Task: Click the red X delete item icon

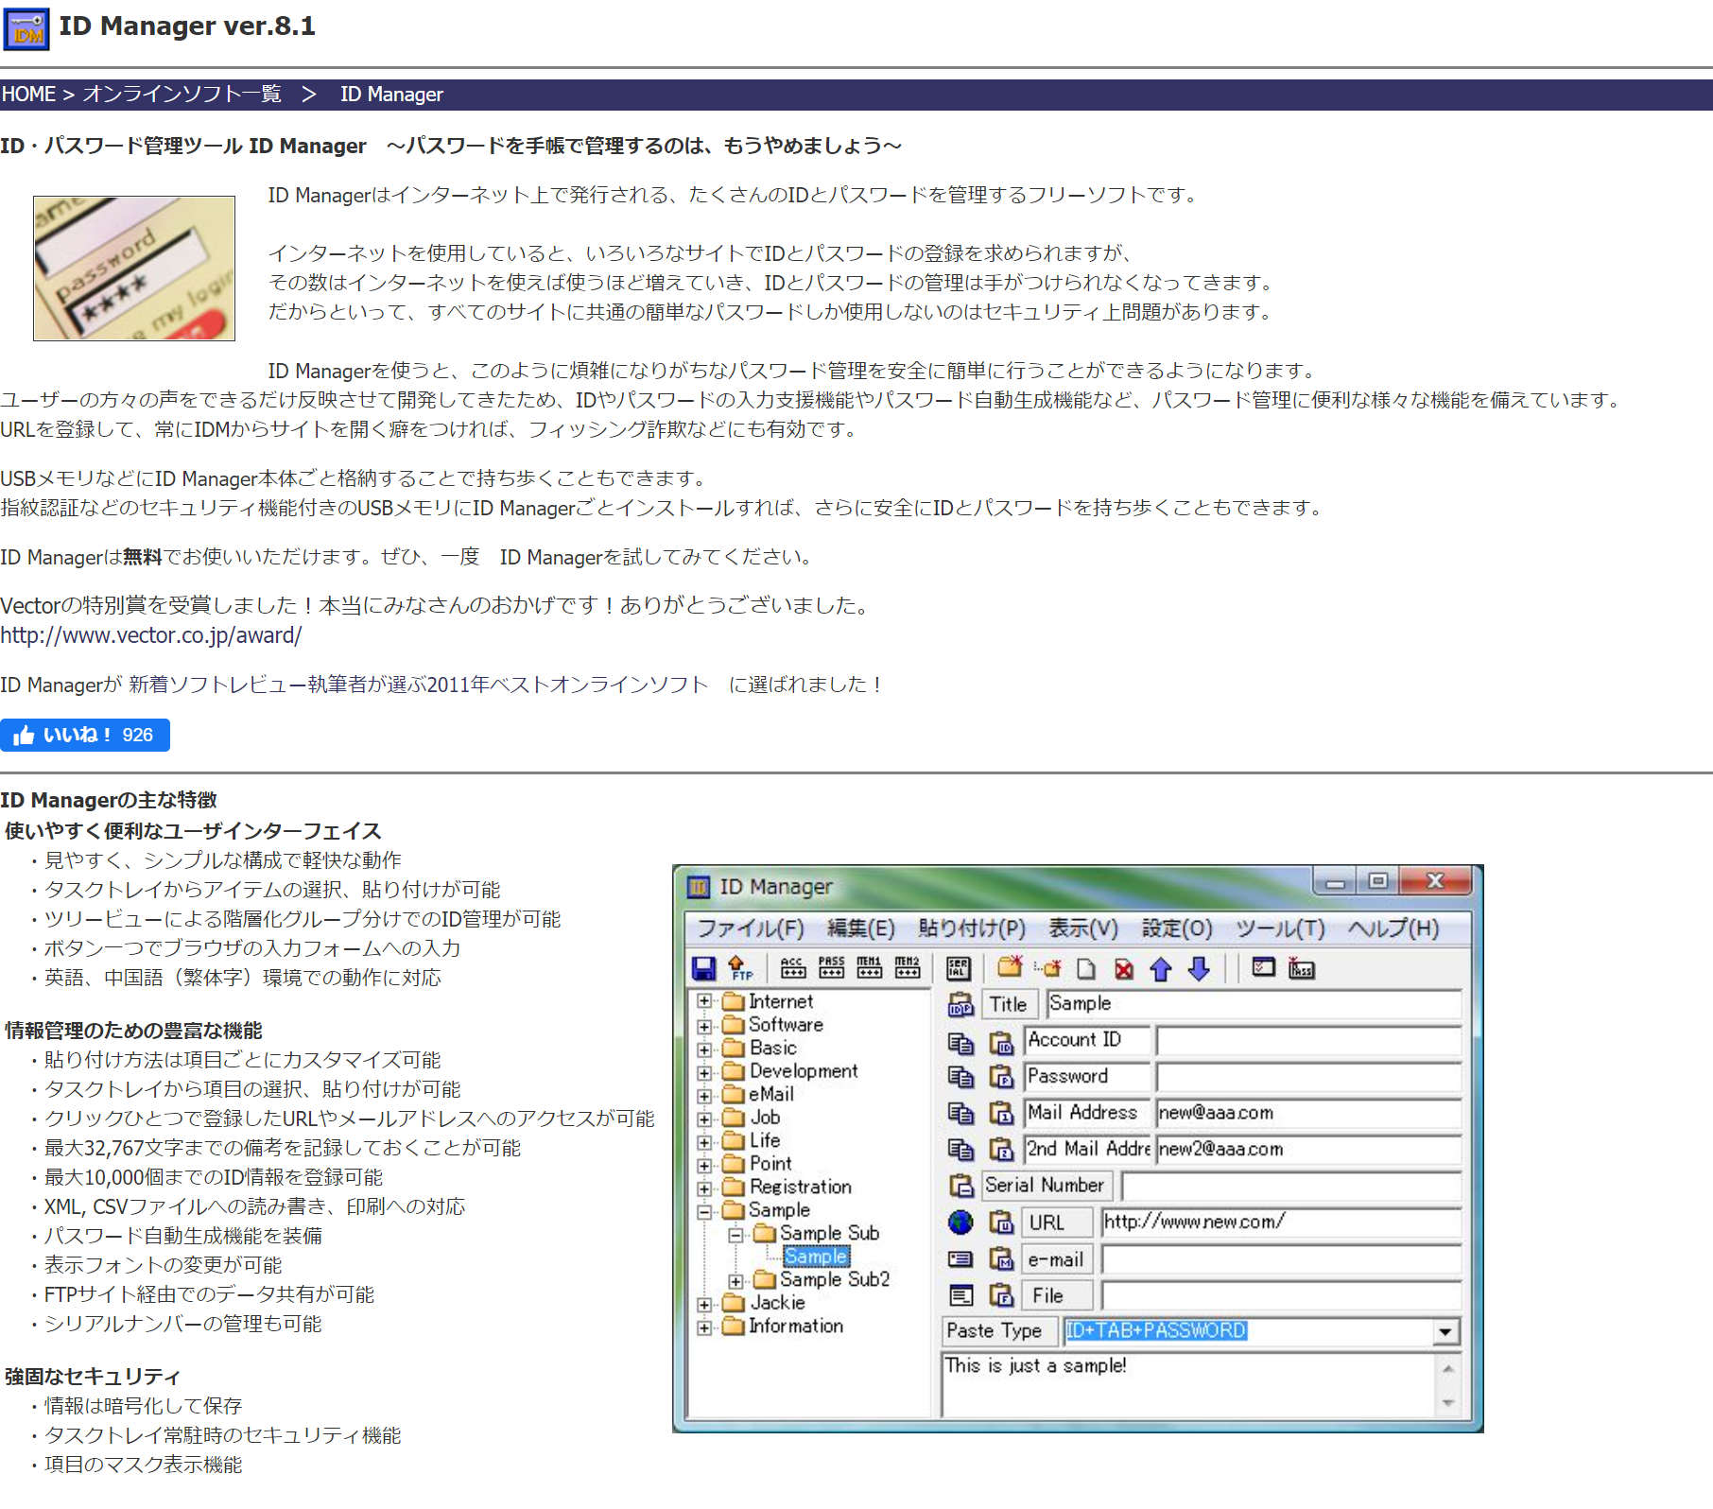Action: tap(1123, 969)
